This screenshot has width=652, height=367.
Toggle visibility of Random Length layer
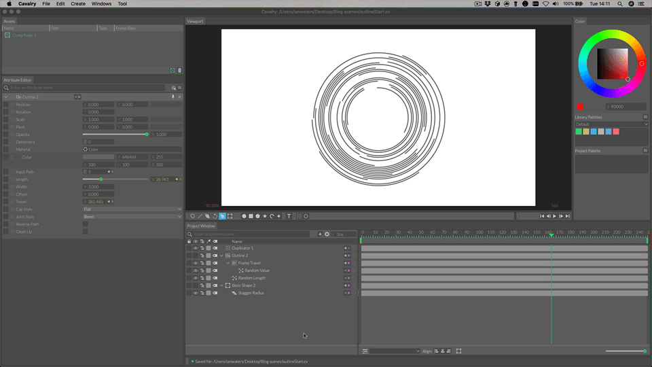coord(196,279)
